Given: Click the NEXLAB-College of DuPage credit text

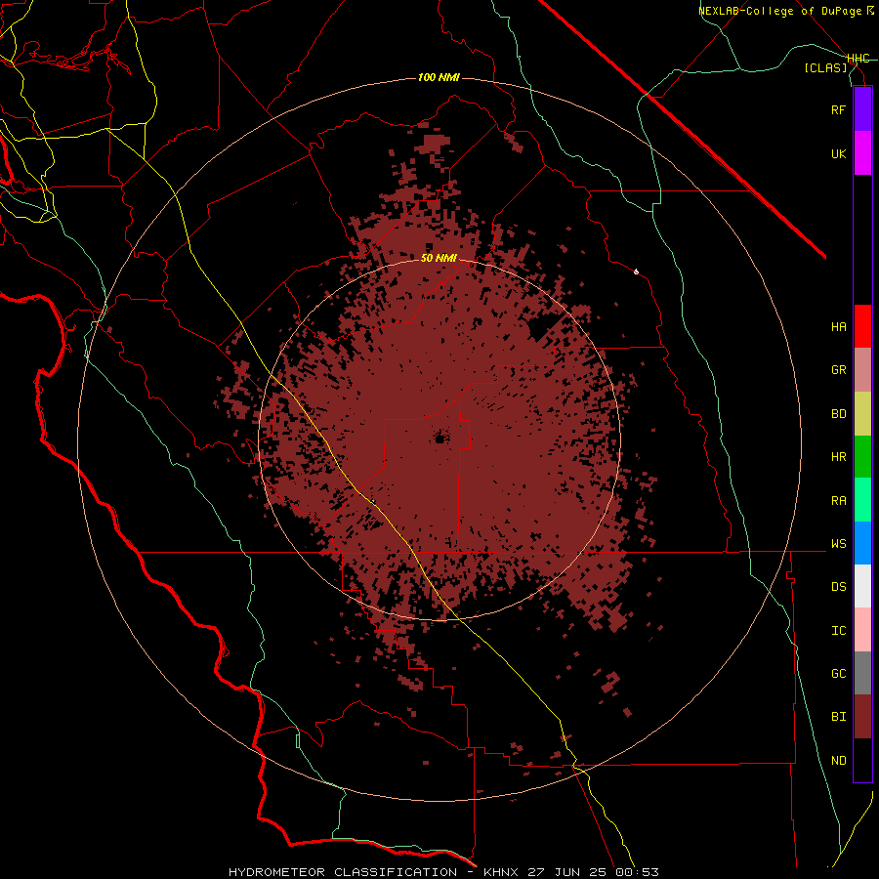Looking at the screenshot, I should 785,11.
